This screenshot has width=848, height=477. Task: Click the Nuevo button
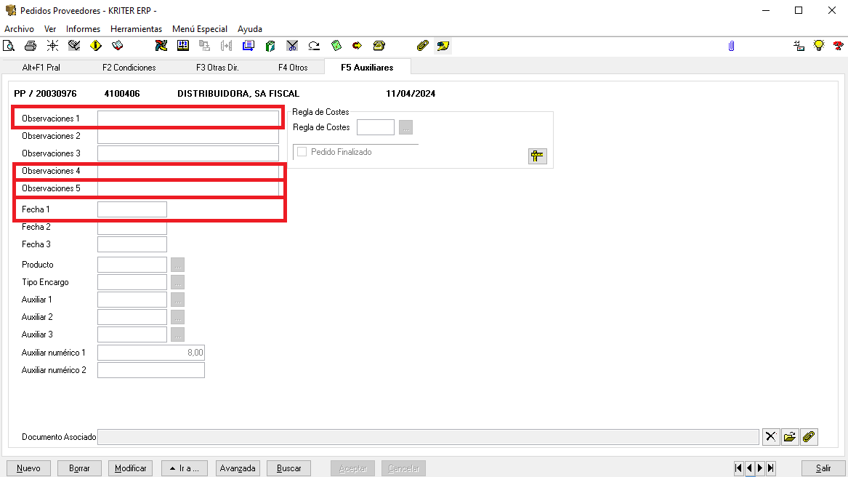click(x=28, y=468)
